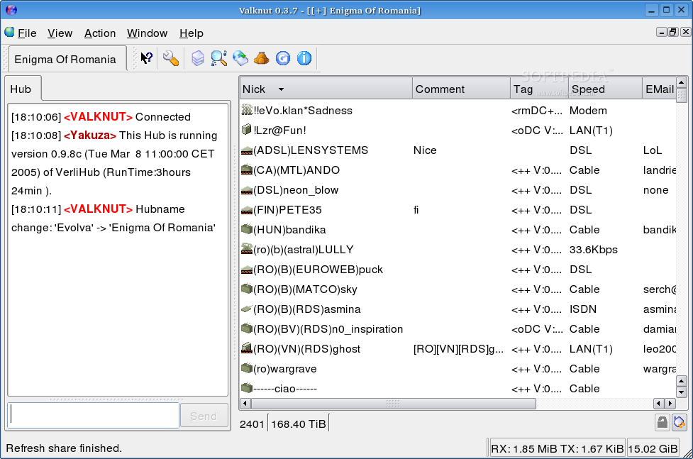
Task: Sort by Comment column header
Action: pyautogui.click(x=462, y=89)
